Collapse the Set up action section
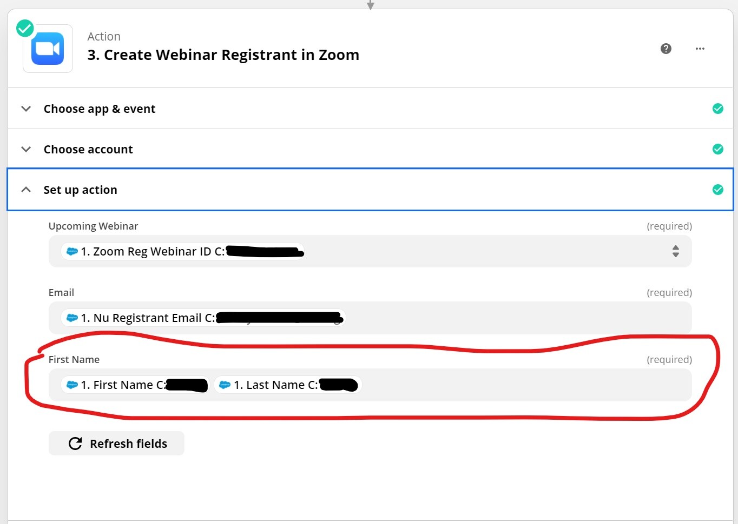The height and width of the screenshot is (524, 738). coord(25,190)
